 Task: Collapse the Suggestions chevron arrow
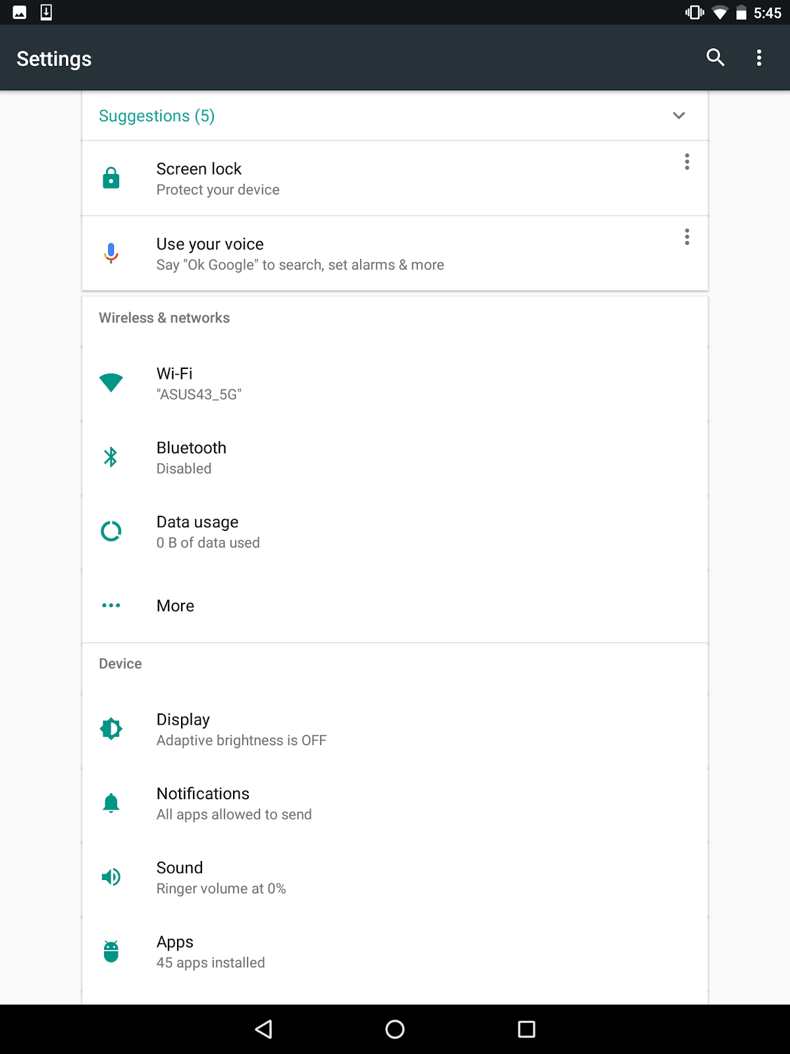point(679,116)
